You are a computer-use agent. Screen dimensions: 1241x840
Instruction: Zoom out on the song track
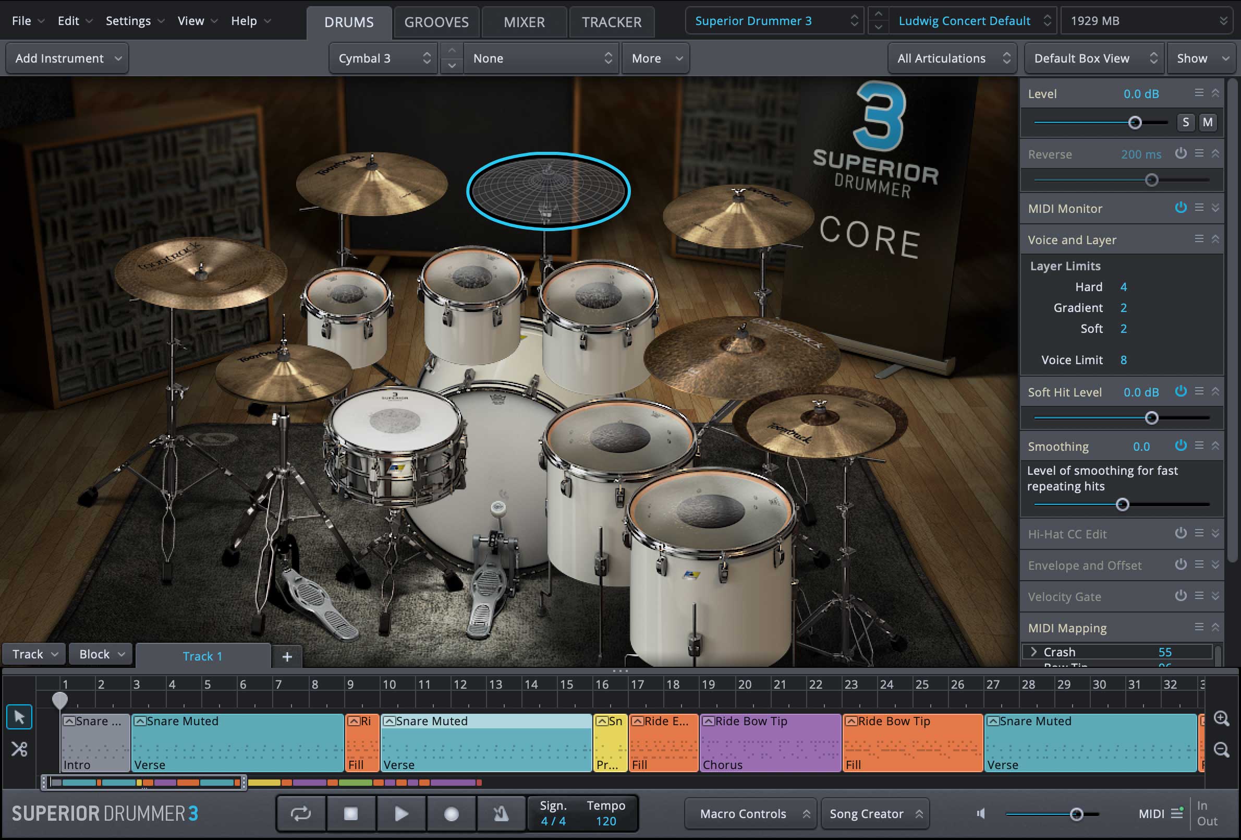click(x=1221, y=749)
